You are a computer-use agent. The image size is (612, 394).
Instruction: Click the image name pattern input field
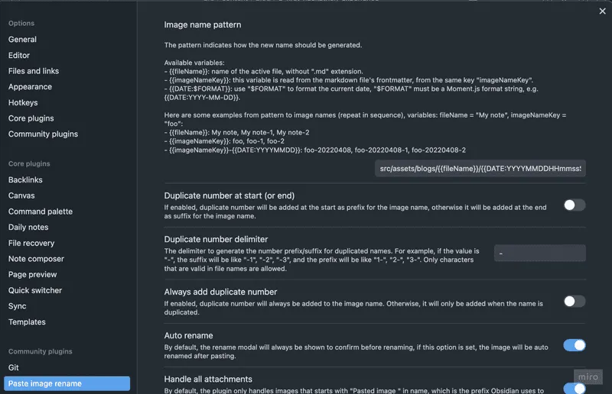(480, 168)
